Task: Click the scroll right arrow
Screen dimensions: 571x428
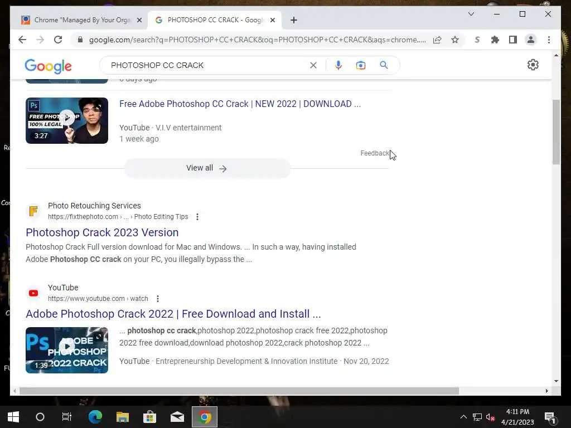Action: [x=547, y=391]
